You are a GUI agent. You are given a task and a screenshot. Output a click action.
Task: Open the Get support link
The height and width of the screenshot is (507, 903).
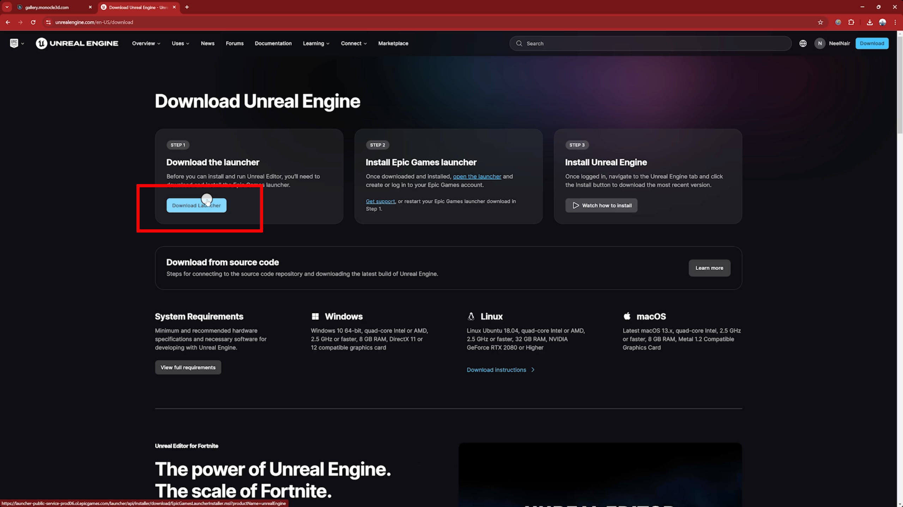point(380,201)
